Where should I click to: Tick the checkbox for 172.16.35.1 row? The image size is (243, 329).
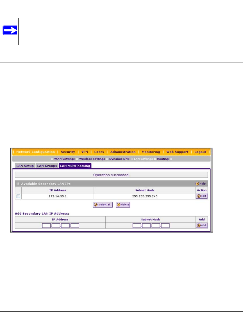point(19,196)
